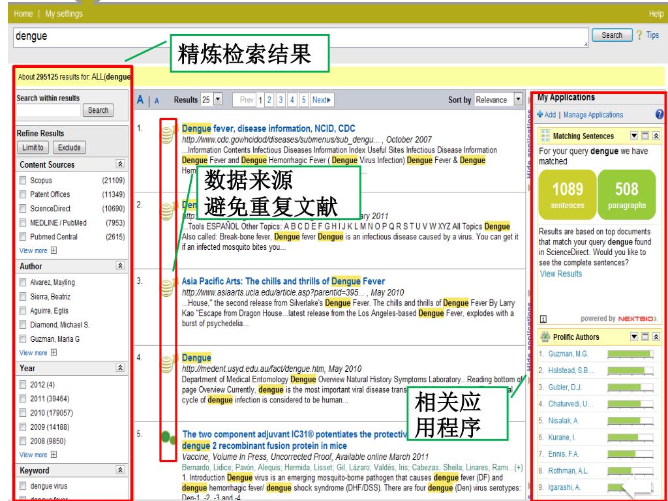Check author Guzman, Maria G
This screenshot has width=668, height=501.
click(x=23, y=339)
